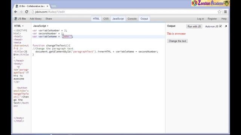Click the <head> tag in HTML panel

(x=18, y=39)
